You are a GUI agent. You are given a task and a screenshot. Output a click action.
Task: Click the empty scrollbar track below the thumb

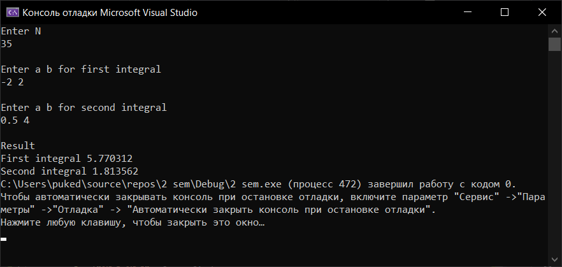tap(554, 159)
